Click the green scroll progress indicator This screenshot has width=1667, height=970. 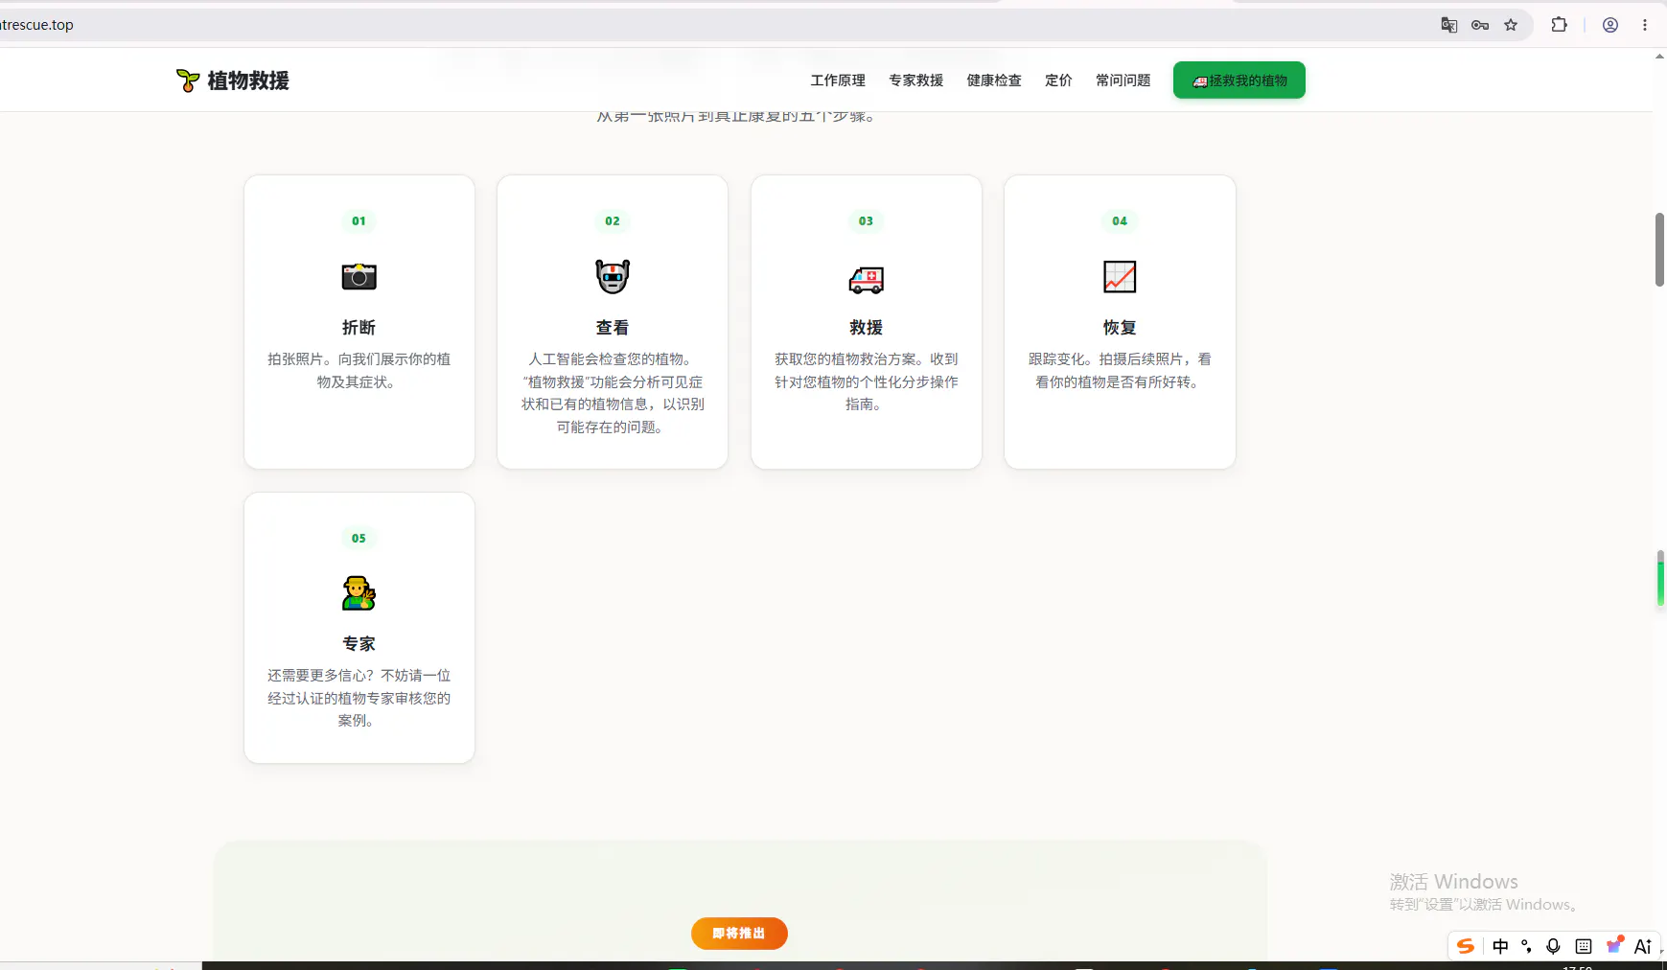click(x=1661, y=578)
